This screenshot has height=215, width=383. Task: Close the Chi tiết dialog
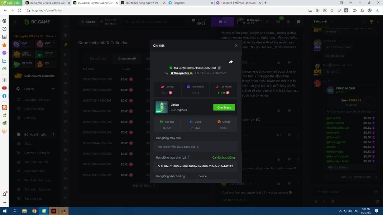(x=236, y=46)
